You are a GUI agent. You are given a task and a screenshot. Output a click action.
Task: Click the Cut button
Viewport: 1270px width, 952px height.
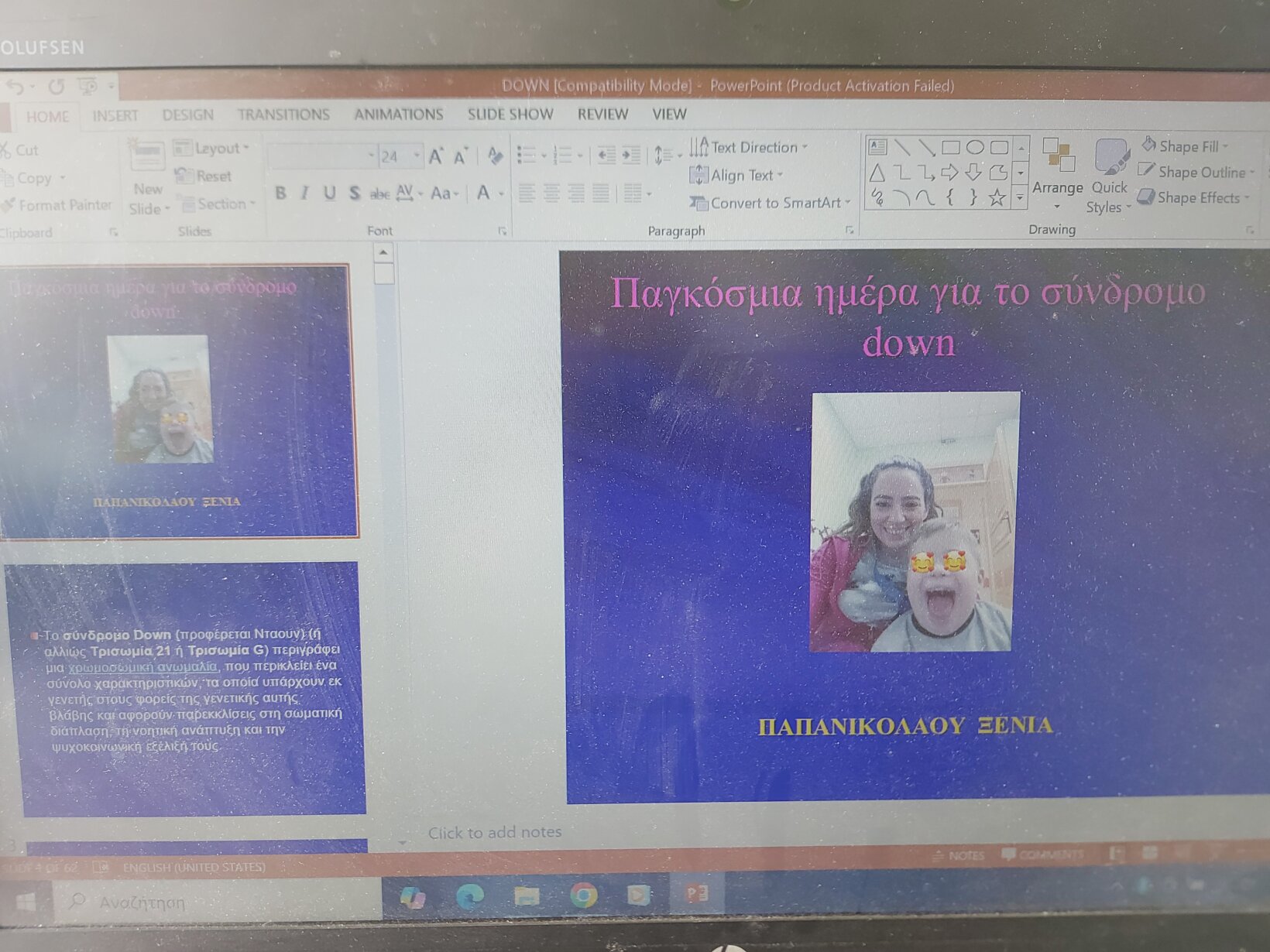click(20, 150)
